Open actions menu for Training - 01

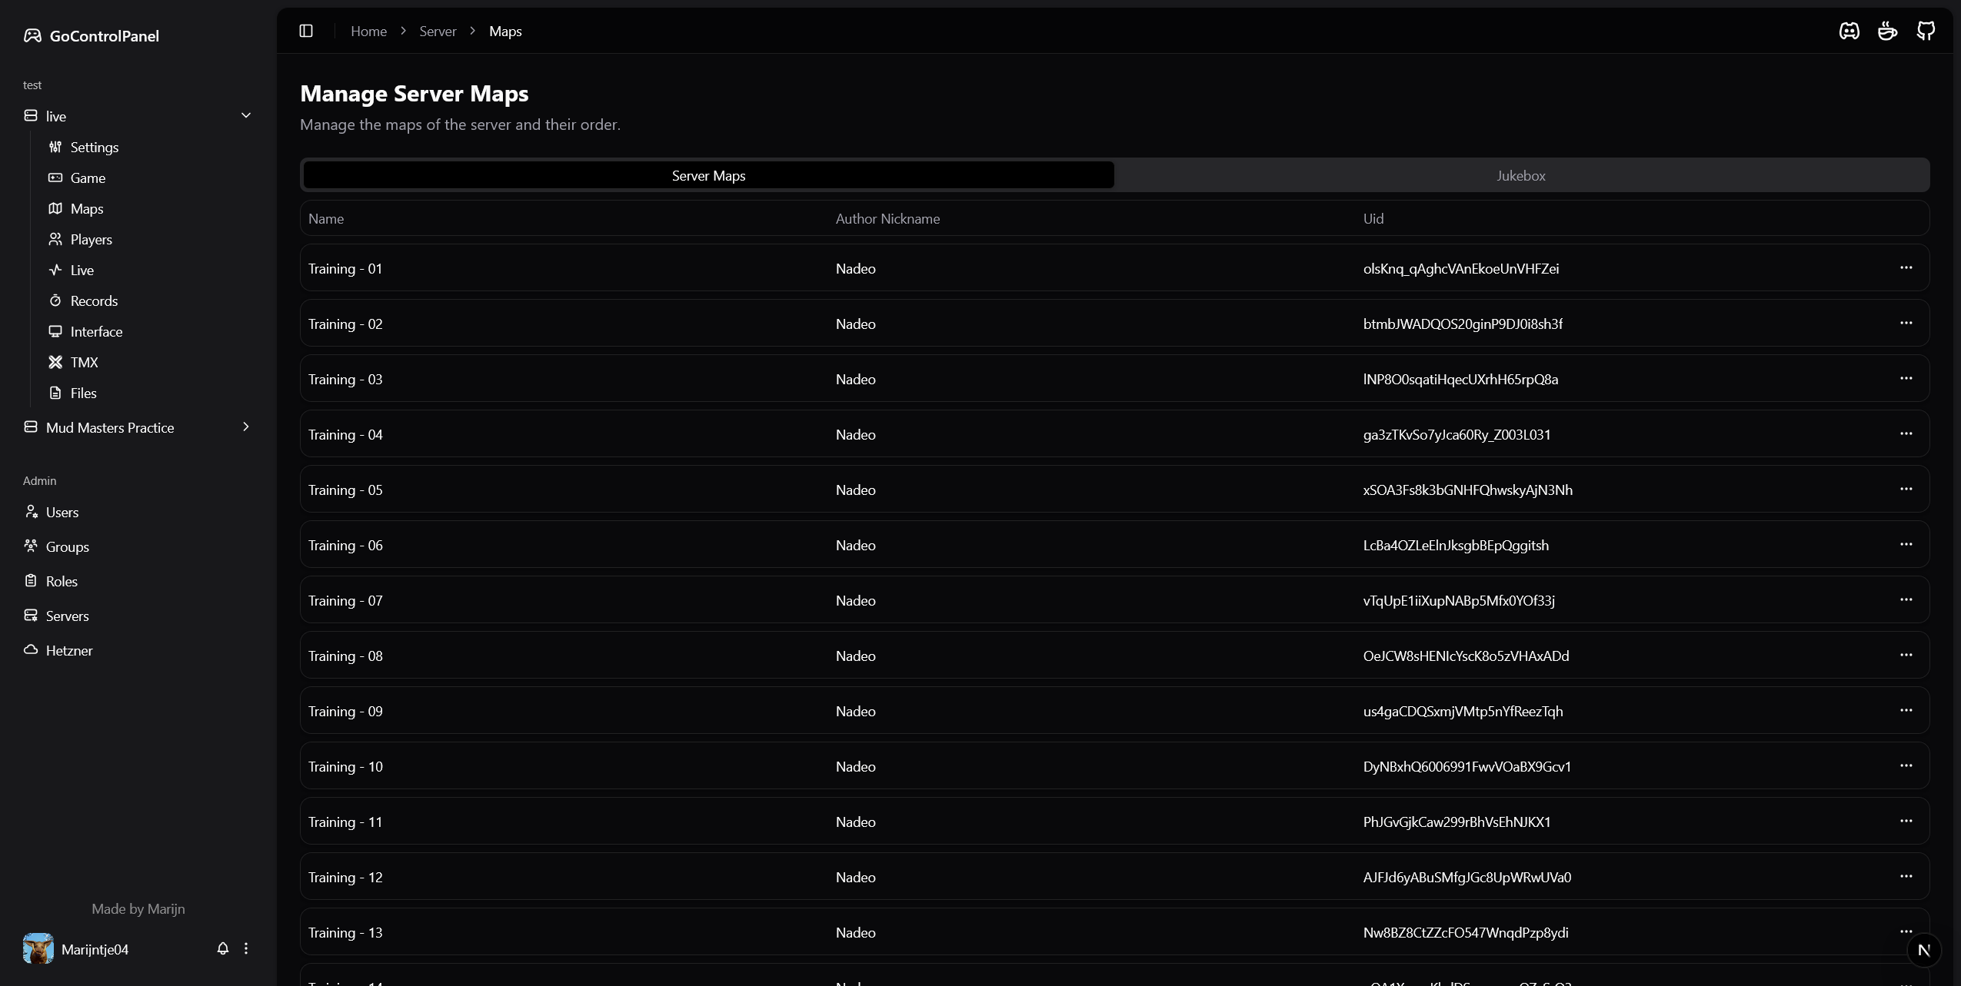[x=1906, y=268]
